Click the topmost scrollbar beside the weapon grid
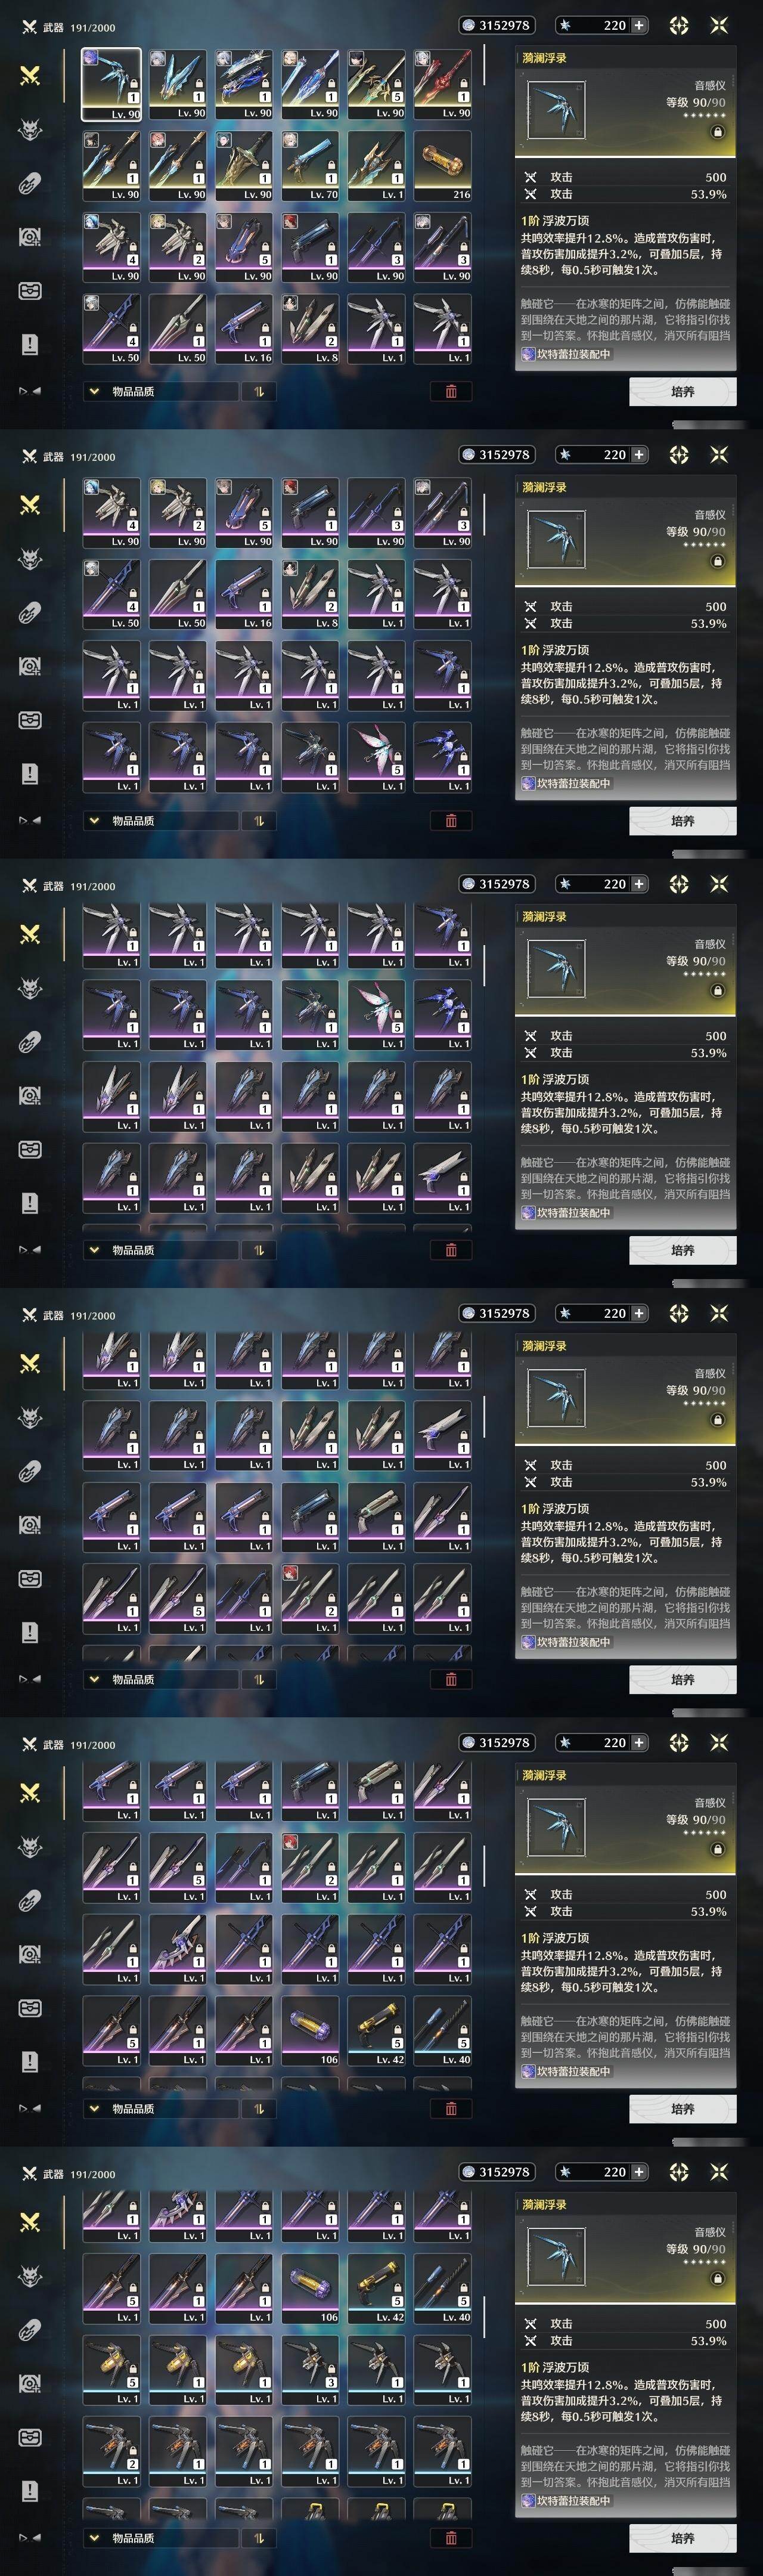 pos(484,65)
